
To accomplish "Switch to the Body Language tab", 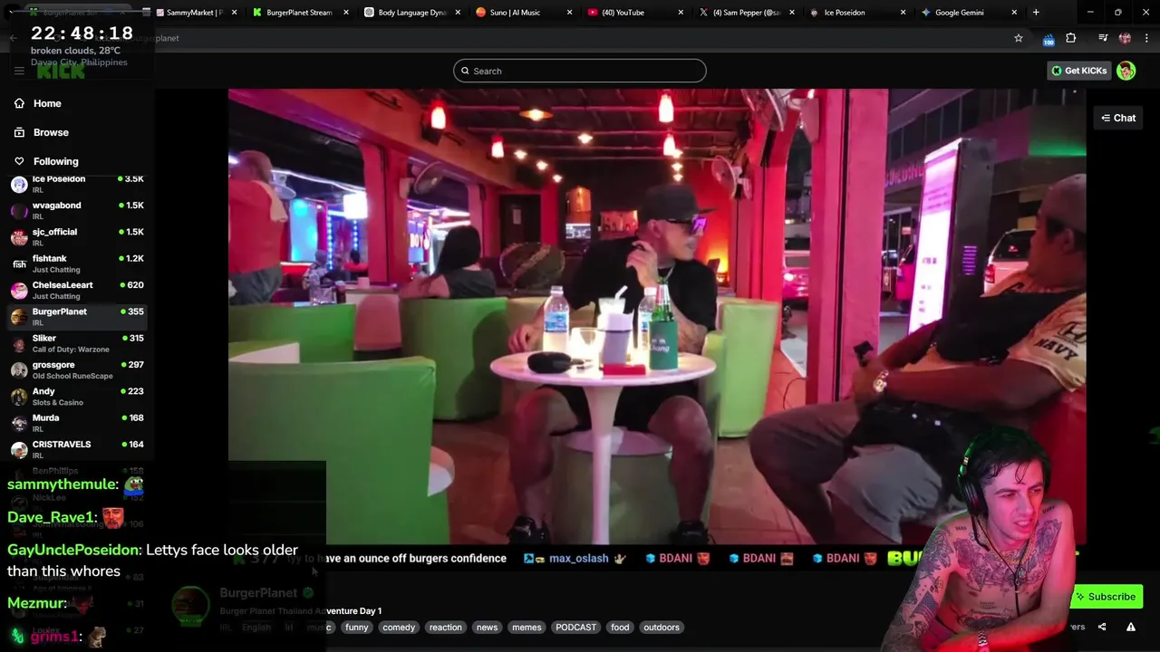I will click(x=411, y=13).
